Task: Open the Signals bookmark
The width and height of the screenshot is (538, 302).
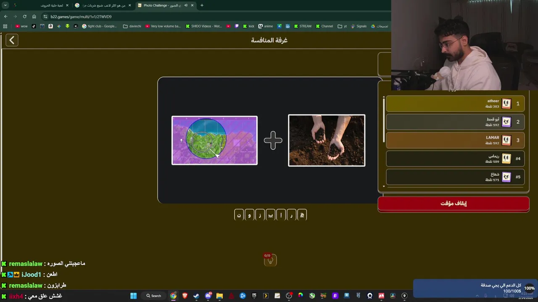Action: [x=359, y=26]
